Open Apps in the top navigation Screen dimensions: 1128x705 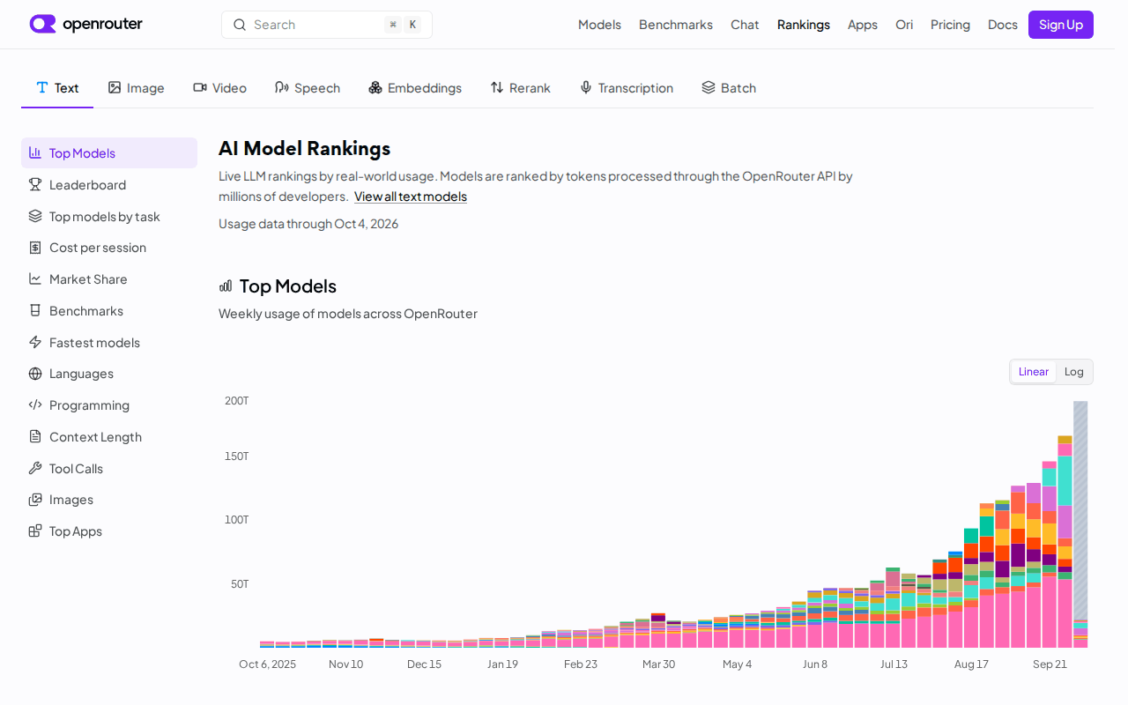pos(863,25)
